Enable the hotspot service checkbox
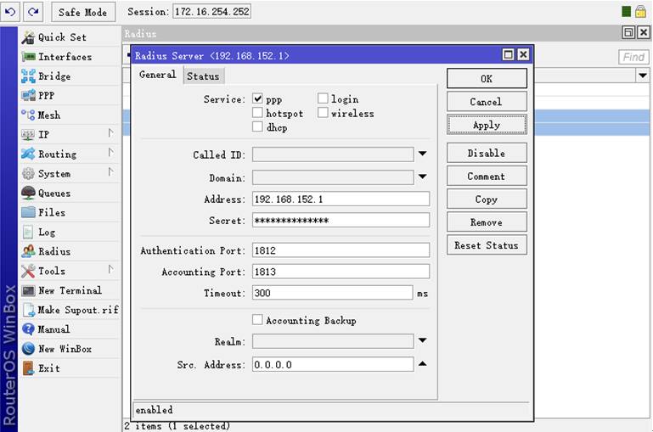Screen dimensions: 653x432 point(258,113)
